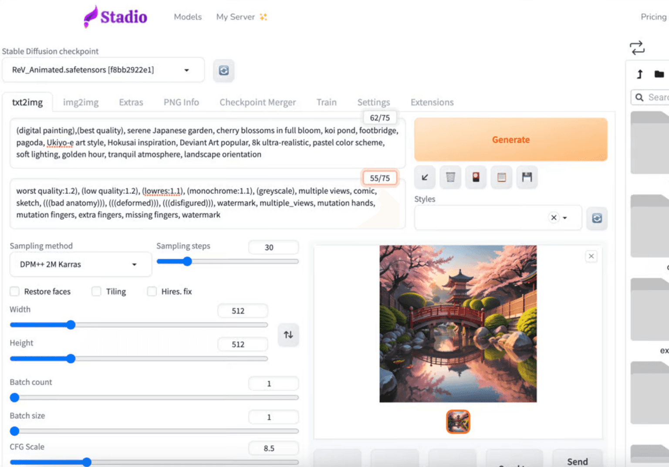Click the CFG Scale value field showing 8.5
The image size is (669, 467).
(x=274, y=448)
